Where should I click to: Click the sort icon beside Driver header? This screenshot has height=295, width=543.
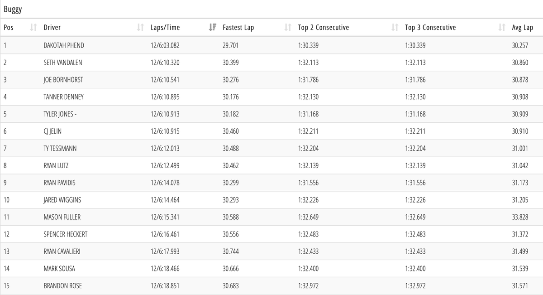coord(140,28)
